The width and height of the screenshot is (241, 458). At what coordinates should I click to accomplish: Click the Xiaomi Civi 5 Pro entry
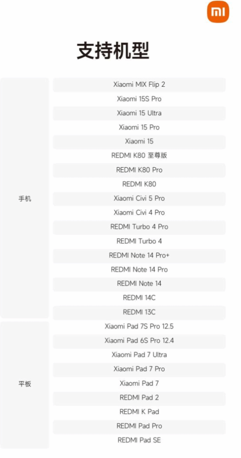tap(139, 199)
